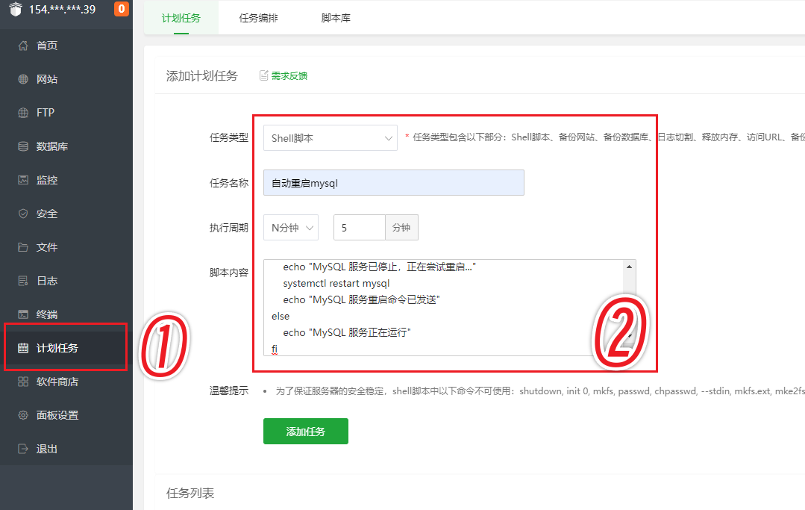Click the Home (首页) icon in sidebar

(23, 46)
